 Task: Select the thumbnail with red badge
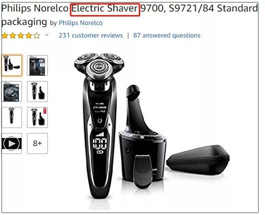click(37, 117)
